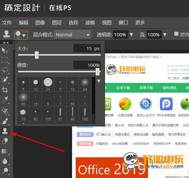Click the 大小 size slider handle
This screenshot has height=178, width=189.
(x=37, y=55)
